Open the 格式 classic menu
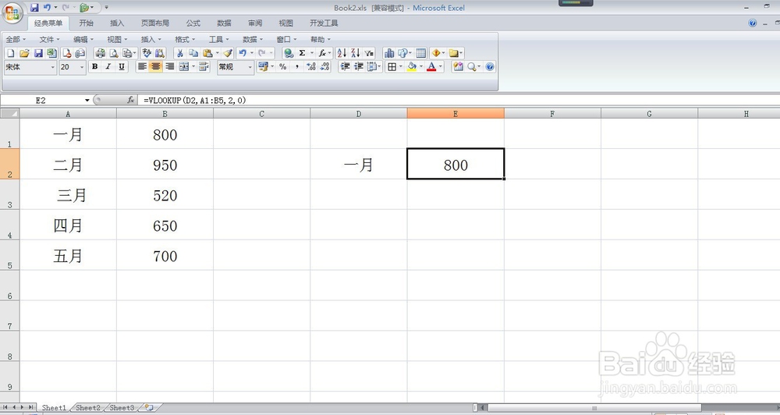This screenshot has height=415, width=780. pyautogui.click(x=185, y=39)
